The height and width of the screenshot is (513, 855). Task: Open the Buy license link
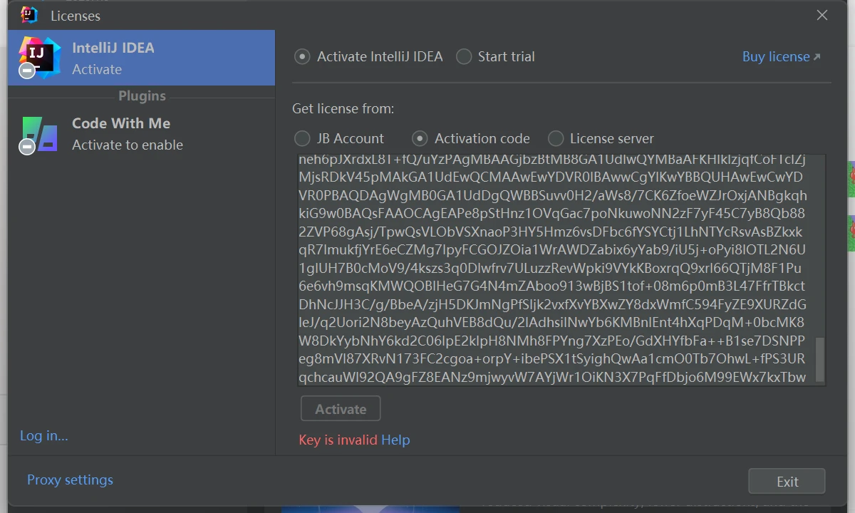776,56
